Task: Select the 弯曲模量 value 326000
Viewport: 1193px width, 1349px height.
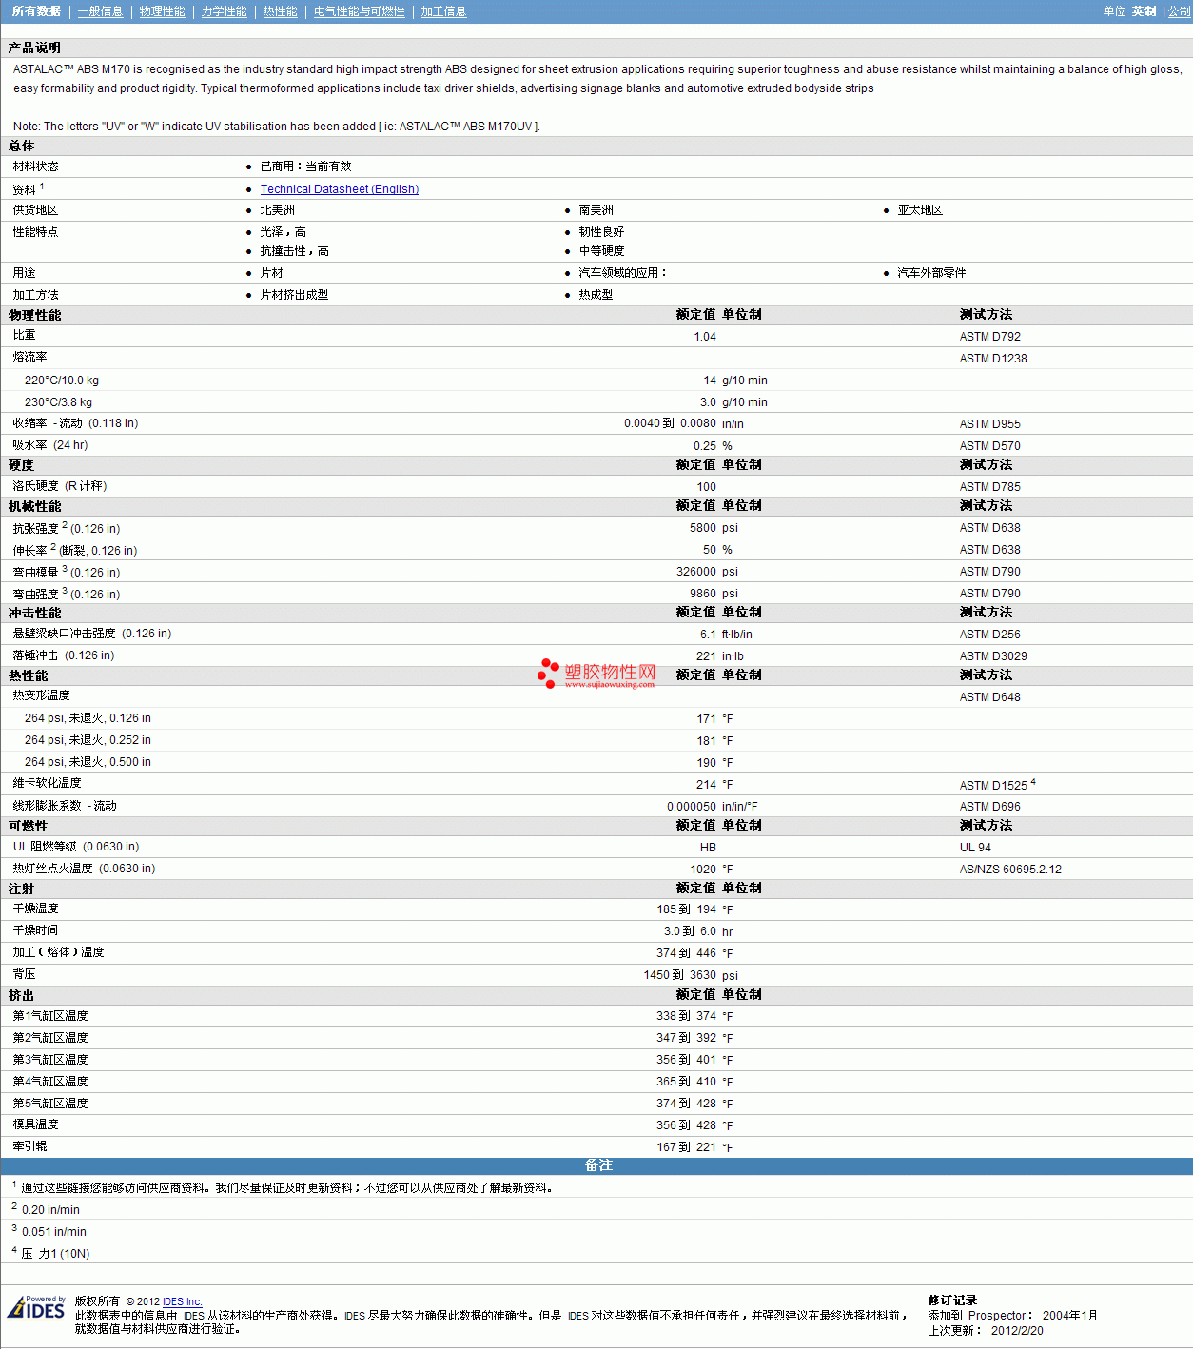Action: 696,572
